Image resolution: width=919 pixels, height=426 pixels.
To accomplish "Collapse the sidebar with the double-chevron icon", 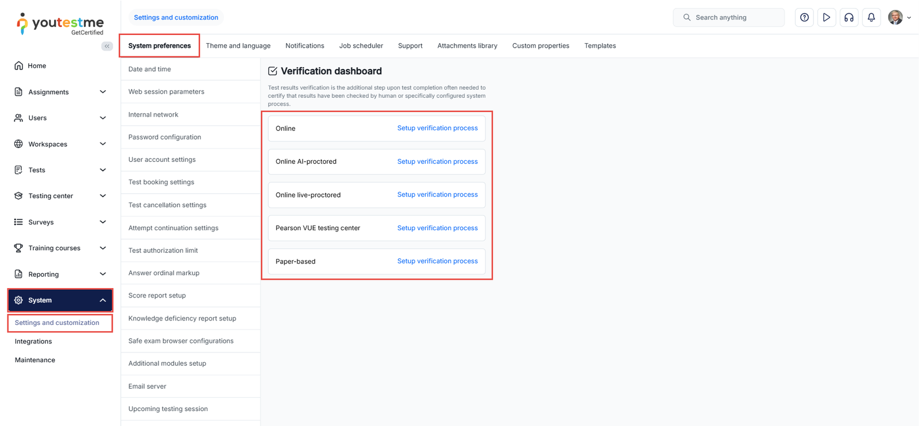I will 107,46.
